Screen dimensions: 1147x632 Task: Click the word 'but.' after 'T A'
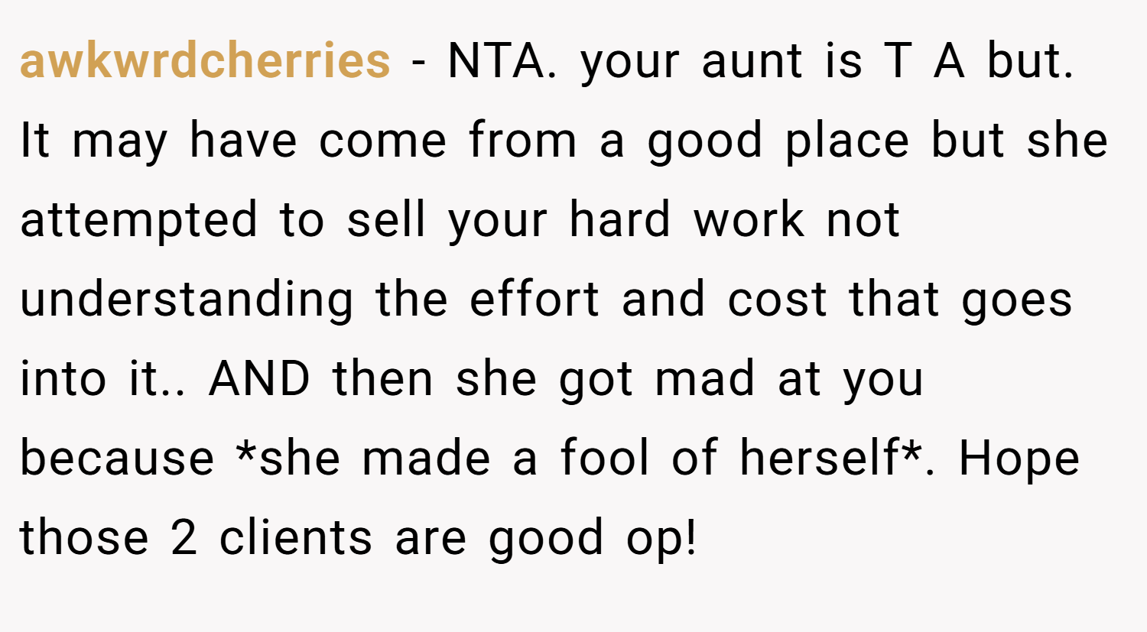(x=1031, y=61)
